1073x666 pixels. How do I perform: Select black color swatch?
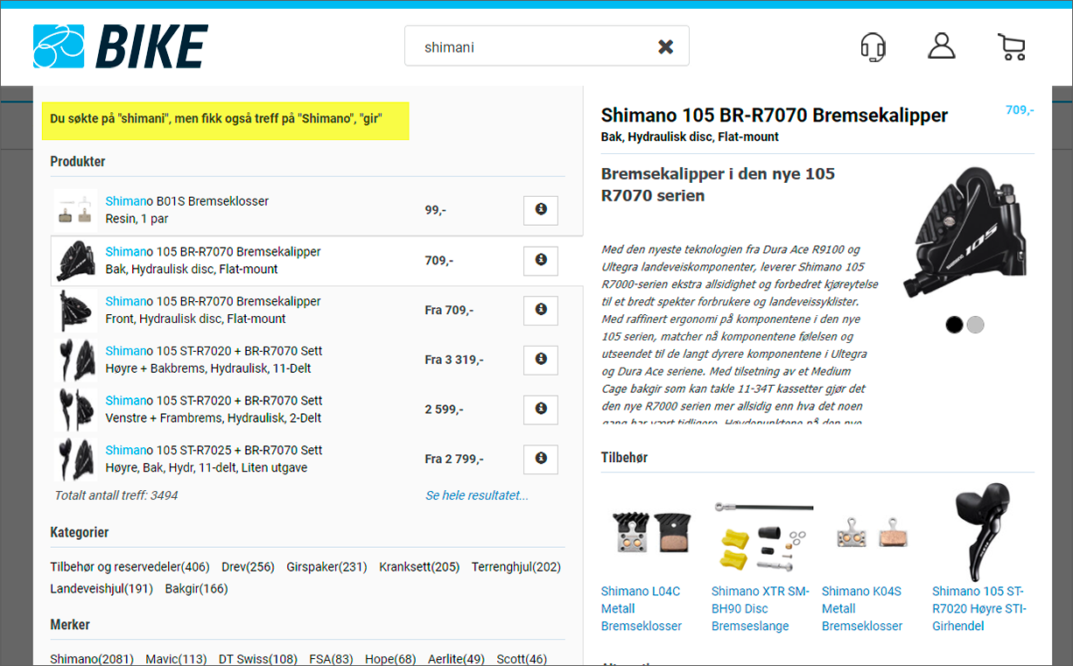[x=954, y=325]
